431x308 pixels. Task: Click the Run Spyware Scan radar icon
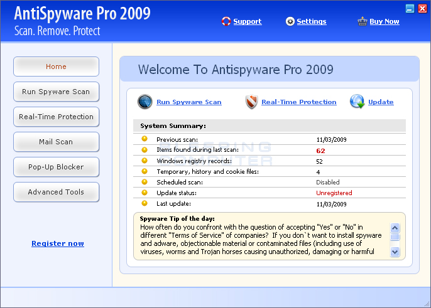145,102
